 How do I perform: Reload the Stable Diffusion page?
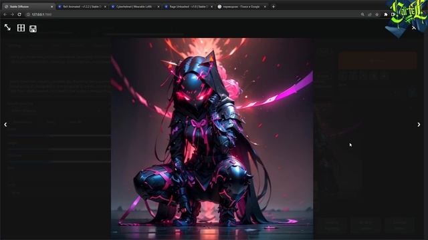click(x=19, y=15)
